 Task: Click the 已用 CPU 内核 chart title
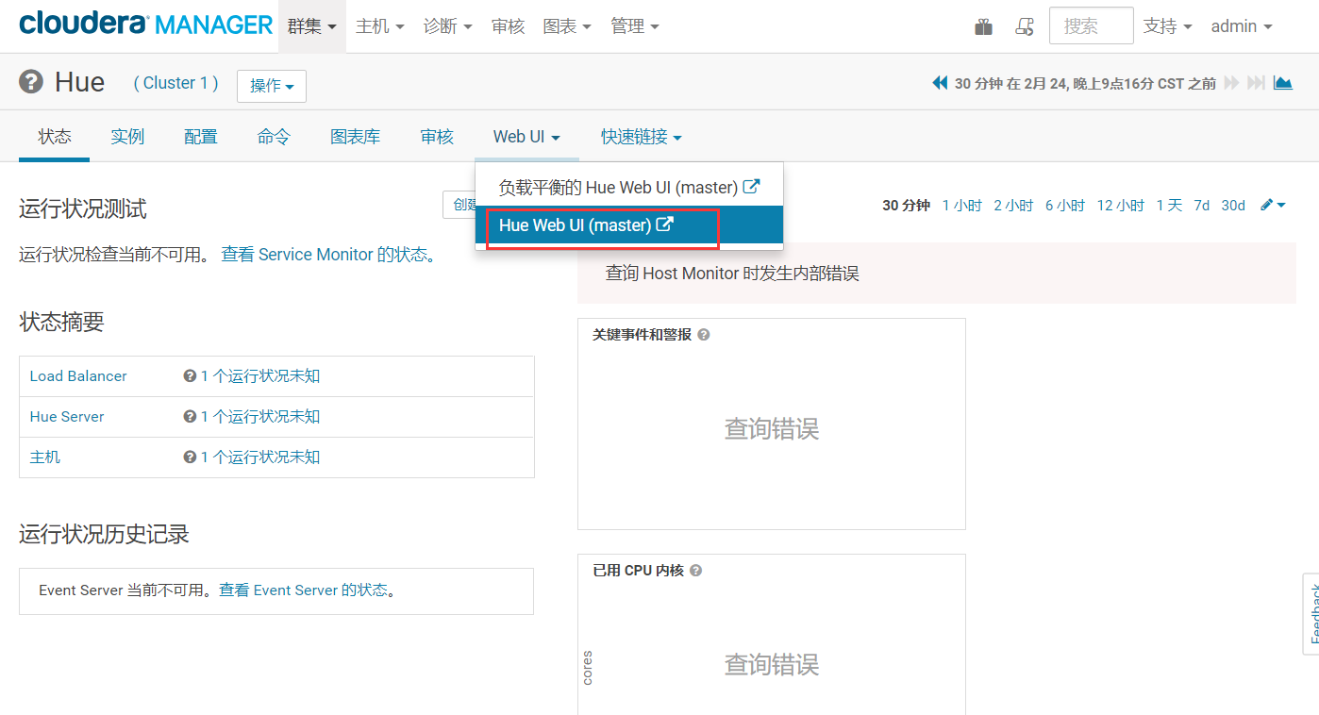pyautogui.click(x=638, y=571)
